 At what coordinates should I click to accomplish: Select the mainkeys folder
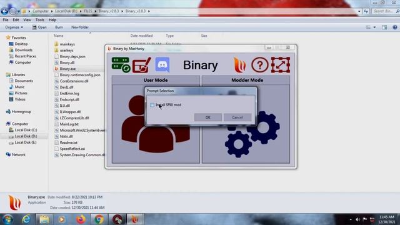[67, 44]
